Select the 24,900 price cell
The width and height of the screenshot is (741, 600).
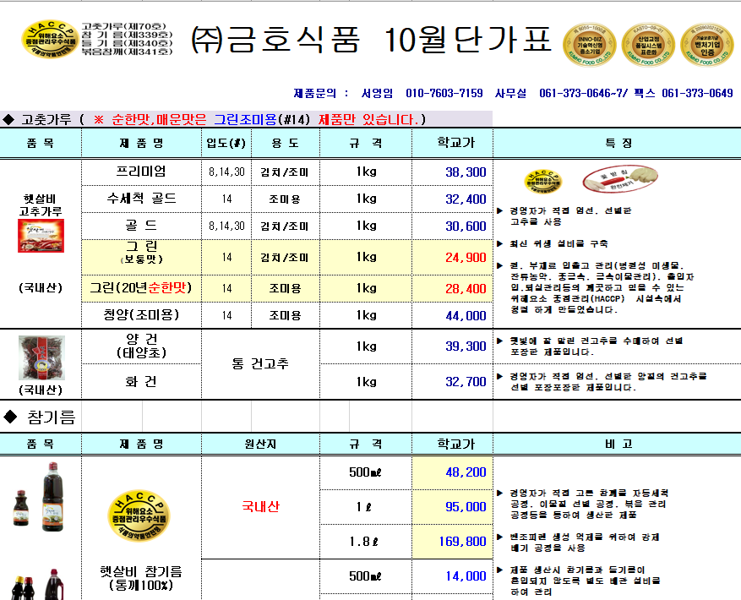click(452, 257)
